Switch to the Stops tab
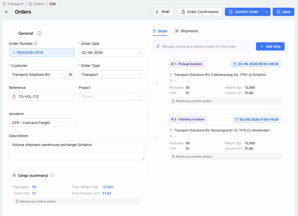This screenshot has height=216, width=298. (x=160, y=31)
